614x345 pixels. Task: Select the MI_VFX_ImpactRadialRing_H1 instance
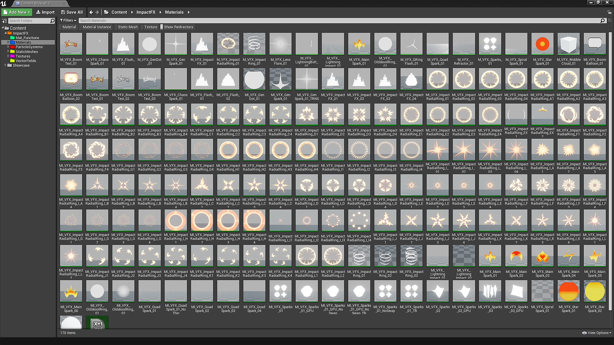click(228, 155)
